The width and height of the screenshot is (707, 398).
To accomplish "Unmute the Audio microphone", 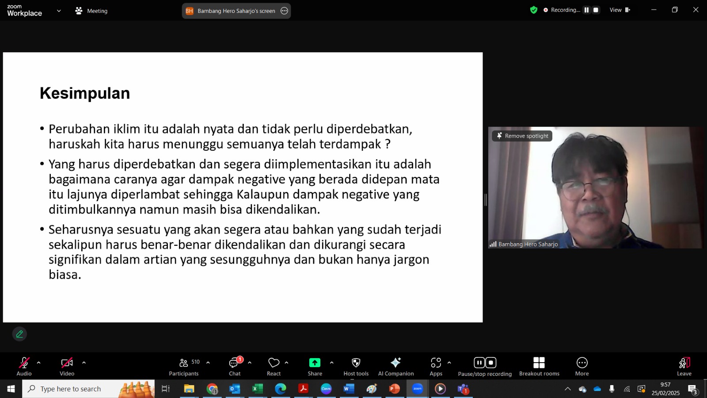I will coord(24,367).
